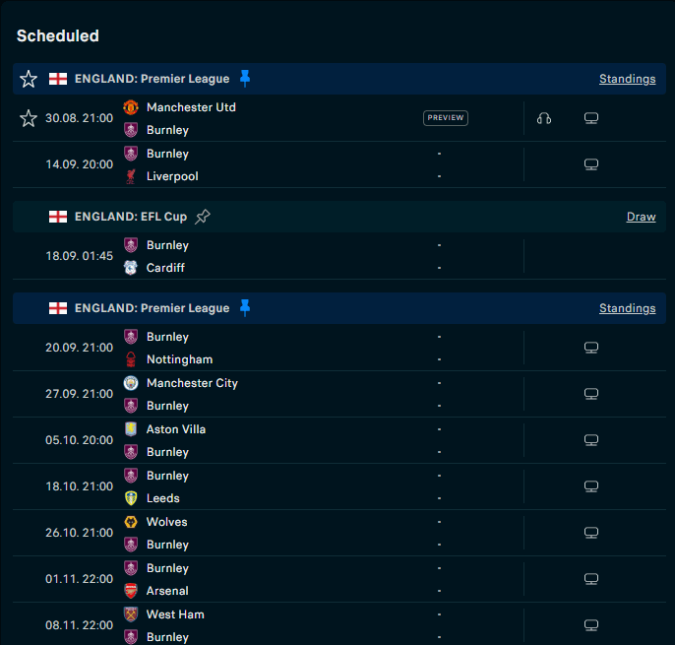The width and height of the screenshot is (675, 645).
Task: Click the England flag beside EFL Cup
Action: (58, 217)
